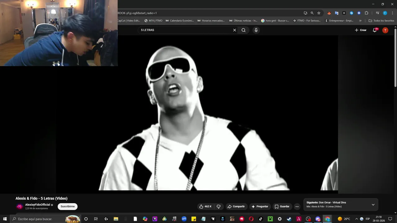The width and height of the screenshot is (397, 223).
Task: Show hidden system tray icons
Action: tap(356, 219)
